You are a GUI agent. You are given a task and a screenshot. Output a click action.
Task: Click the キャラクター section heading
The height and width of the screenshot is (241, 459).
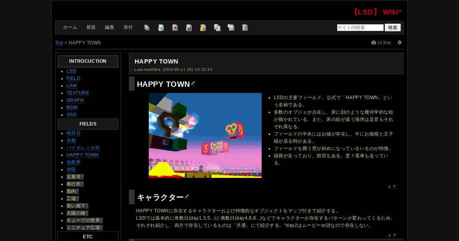(x=160, y=197)
